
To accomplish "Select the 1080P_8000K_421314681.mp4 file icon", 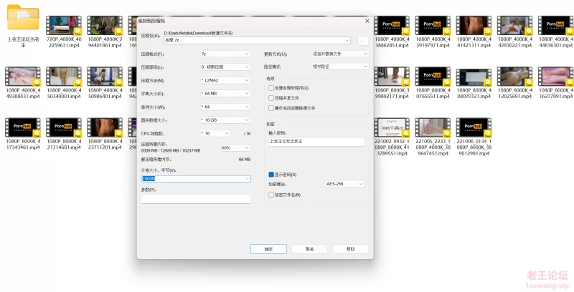I will coord(64,127).
